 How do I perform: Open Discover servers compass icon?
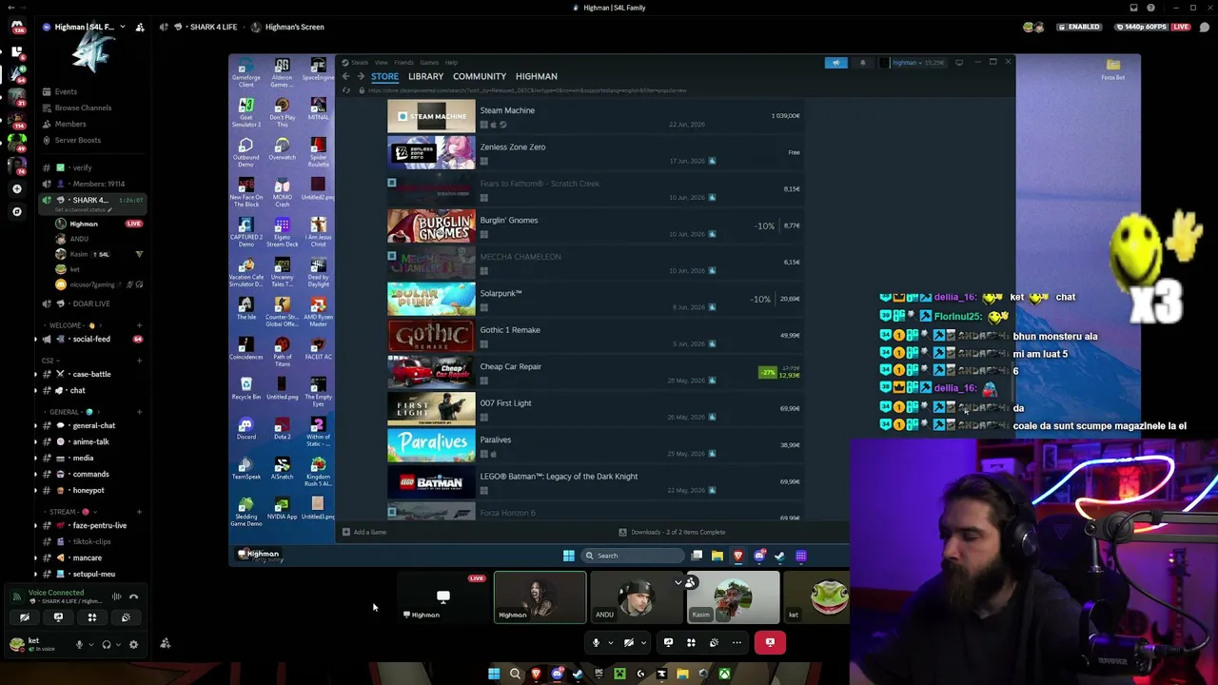click(16, 211)
